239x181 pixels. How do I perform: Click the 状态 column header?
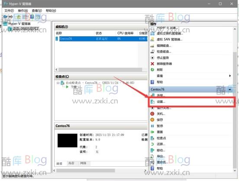(99, 33)
